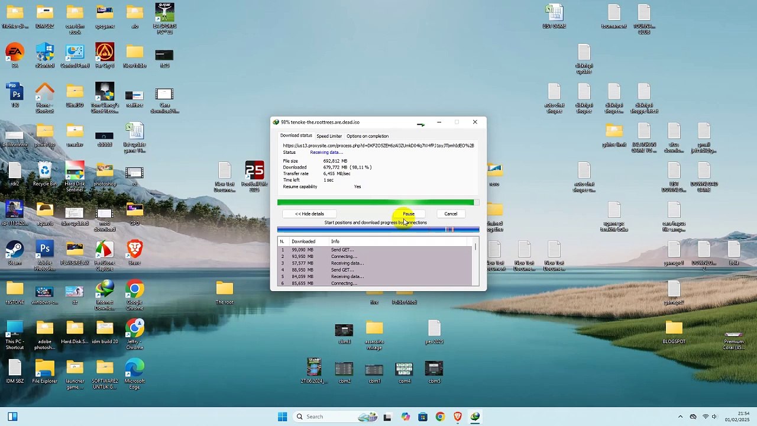The height and width of the screenshot is (426, 757).
Task: Select the Recycle Bin icon
Action: pos(45,175)
